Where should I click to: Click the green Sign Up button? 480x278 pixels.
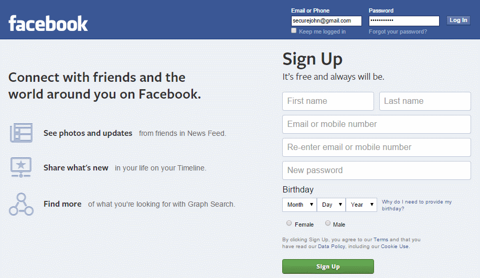tap(328, 266)
